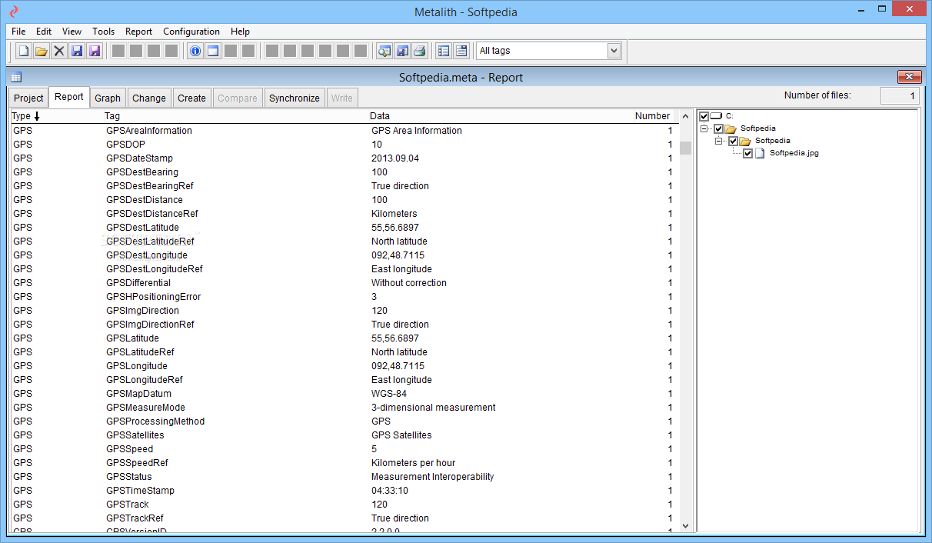Click the tag list scrollbar up arrow
Viewport: 932px width, 543px height.
click(x=685, y=116)
